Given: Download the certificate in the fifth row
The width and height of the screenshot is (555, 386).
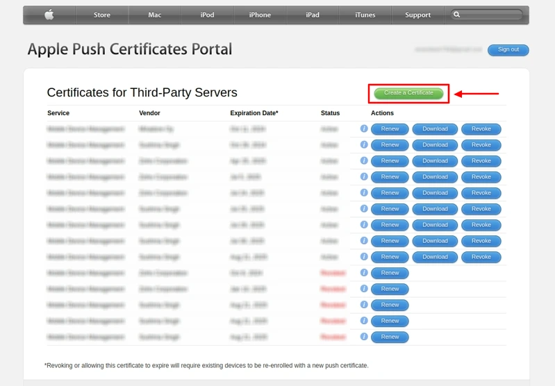Looking at the screenshot, I should (435, 193).
